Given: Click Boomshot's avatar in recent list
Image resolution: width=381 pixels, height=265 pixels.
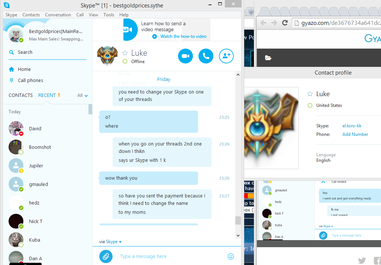Looking at the screenshot, I should pyautogui.click(x=16, y=147).
